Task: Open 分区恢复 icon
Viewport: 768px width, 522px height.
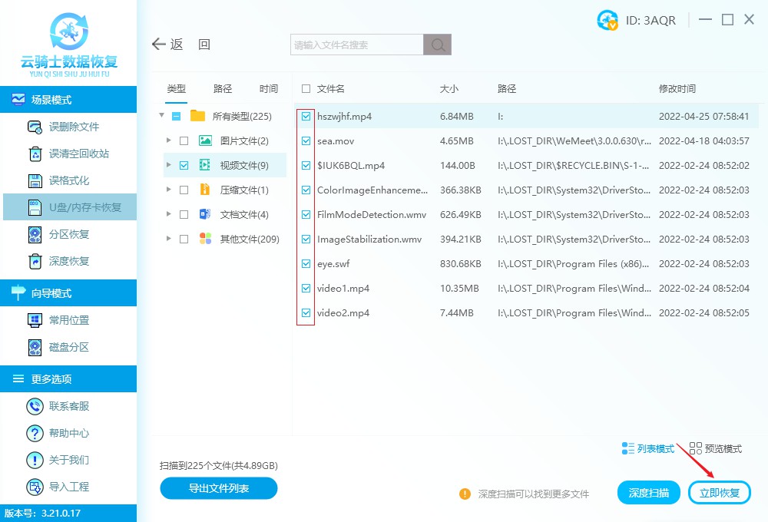Action: point(35,235)
